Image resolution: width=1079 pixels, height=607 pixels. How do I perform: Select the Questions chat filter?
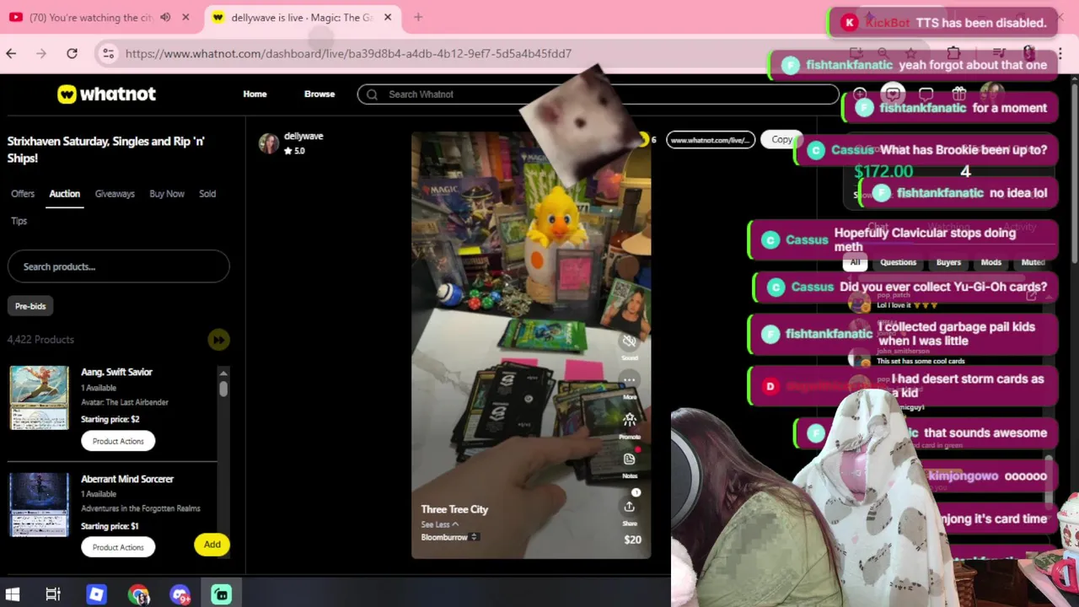click(898, 262)
